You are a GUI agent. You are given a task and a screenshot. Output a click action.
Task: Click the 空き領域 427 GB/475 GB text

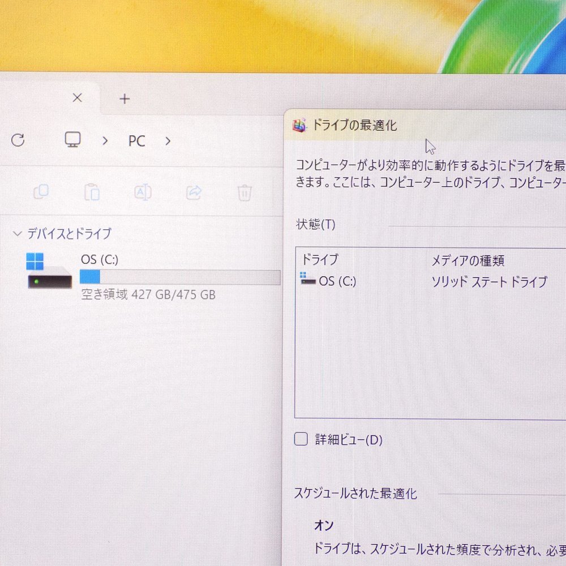pos(148,294)
